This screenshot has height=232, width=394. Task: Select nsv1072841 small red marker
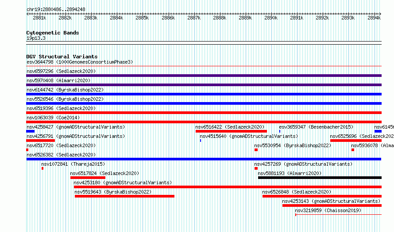tap(42, 168)
